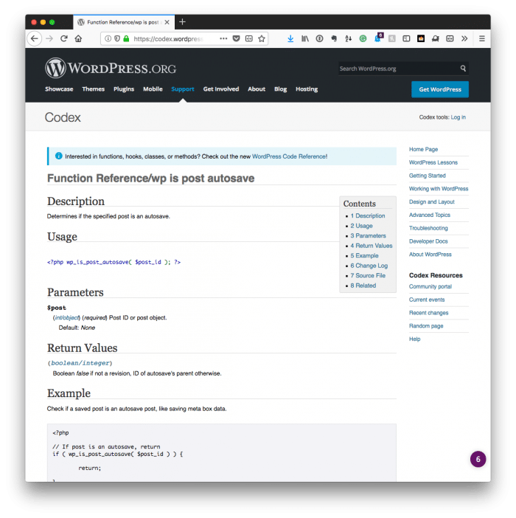Open Advanced Topics sidebar link
This screenshot has width=516, height=518.
(430, 215)
